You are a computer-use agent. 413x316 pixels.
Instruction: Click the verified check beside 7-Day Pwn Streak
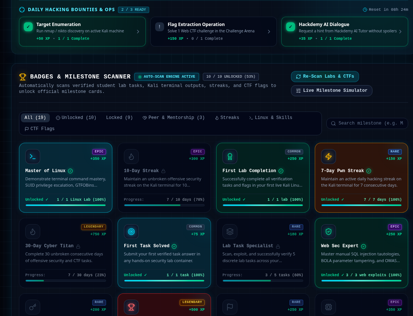click(369, 171)
